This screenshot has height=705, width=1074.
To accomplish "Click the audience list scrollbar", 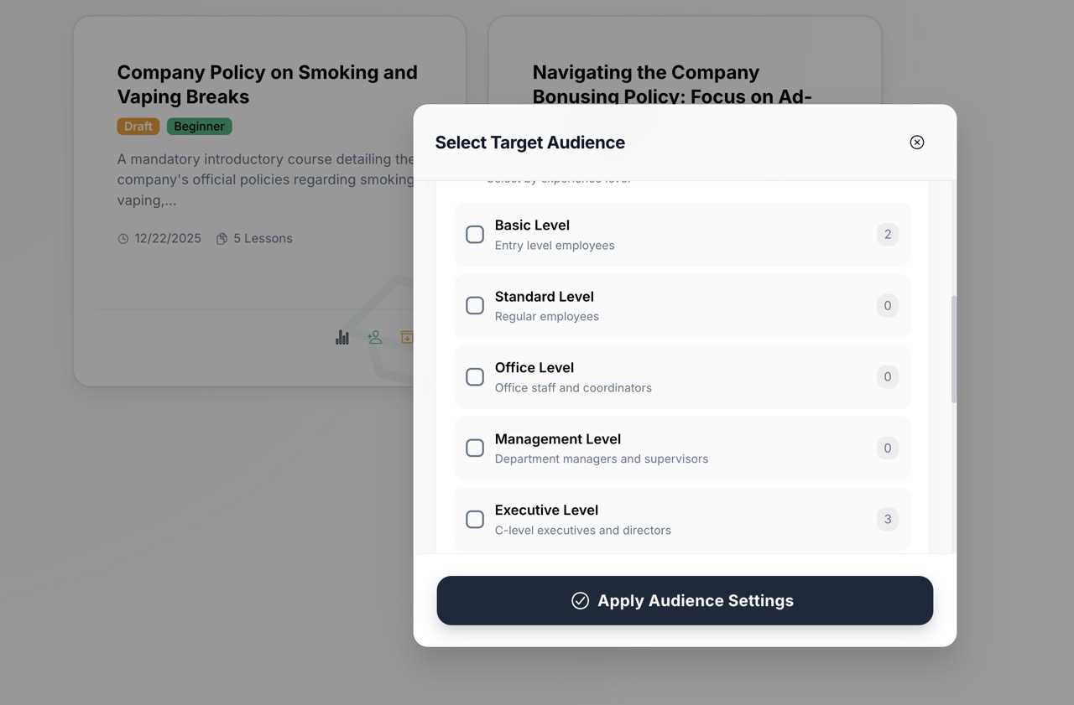I will (953, 349).
